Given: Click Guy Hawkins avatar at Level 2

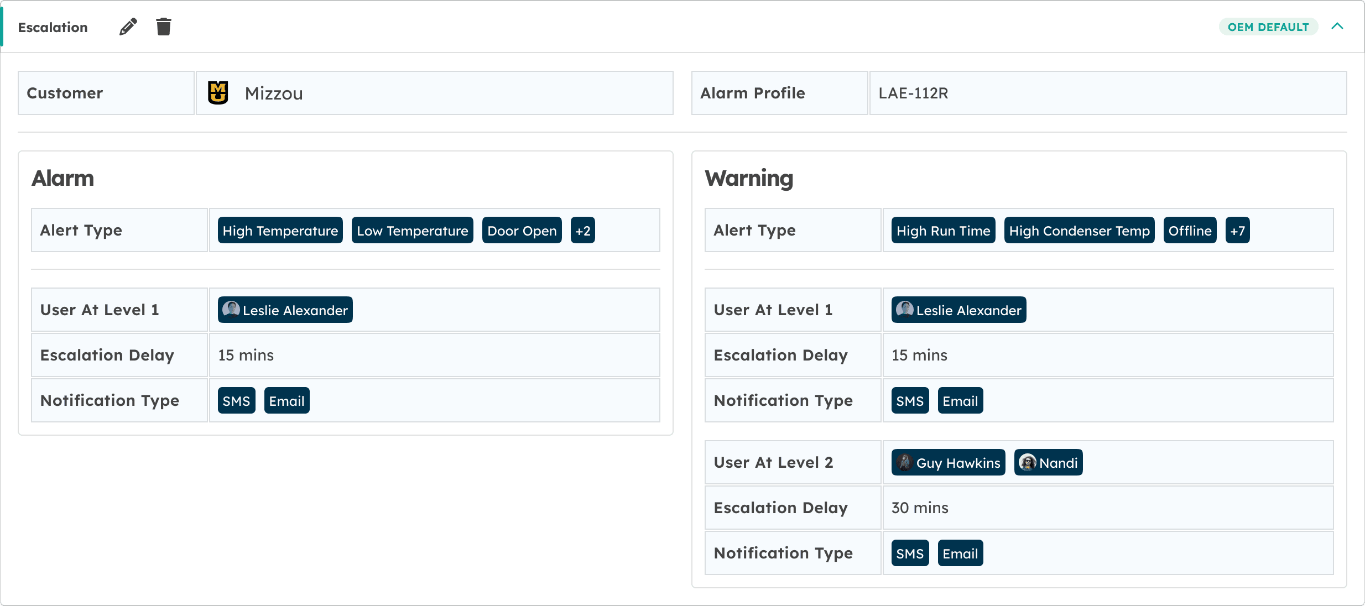Looking at the screenshot, I should 904,462.
